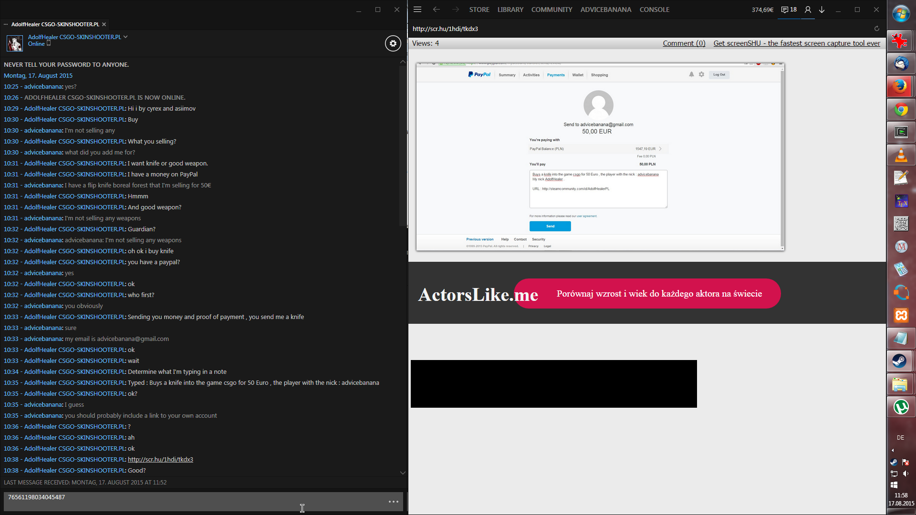
Task: Expand the AdolfHealer name dropdown arrow
Action: (125, 37)
